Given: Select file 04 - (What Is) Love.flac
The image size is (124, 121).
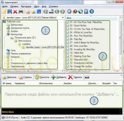Looking at the screenshot, I should point(81,32).
